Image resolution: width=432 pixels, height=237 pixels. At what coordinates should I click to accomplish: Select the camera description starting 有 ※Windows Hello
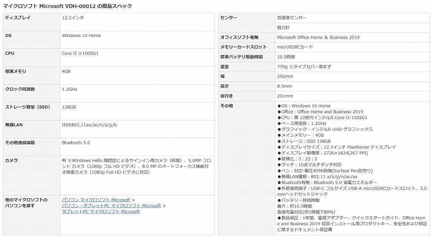[136, 166]
